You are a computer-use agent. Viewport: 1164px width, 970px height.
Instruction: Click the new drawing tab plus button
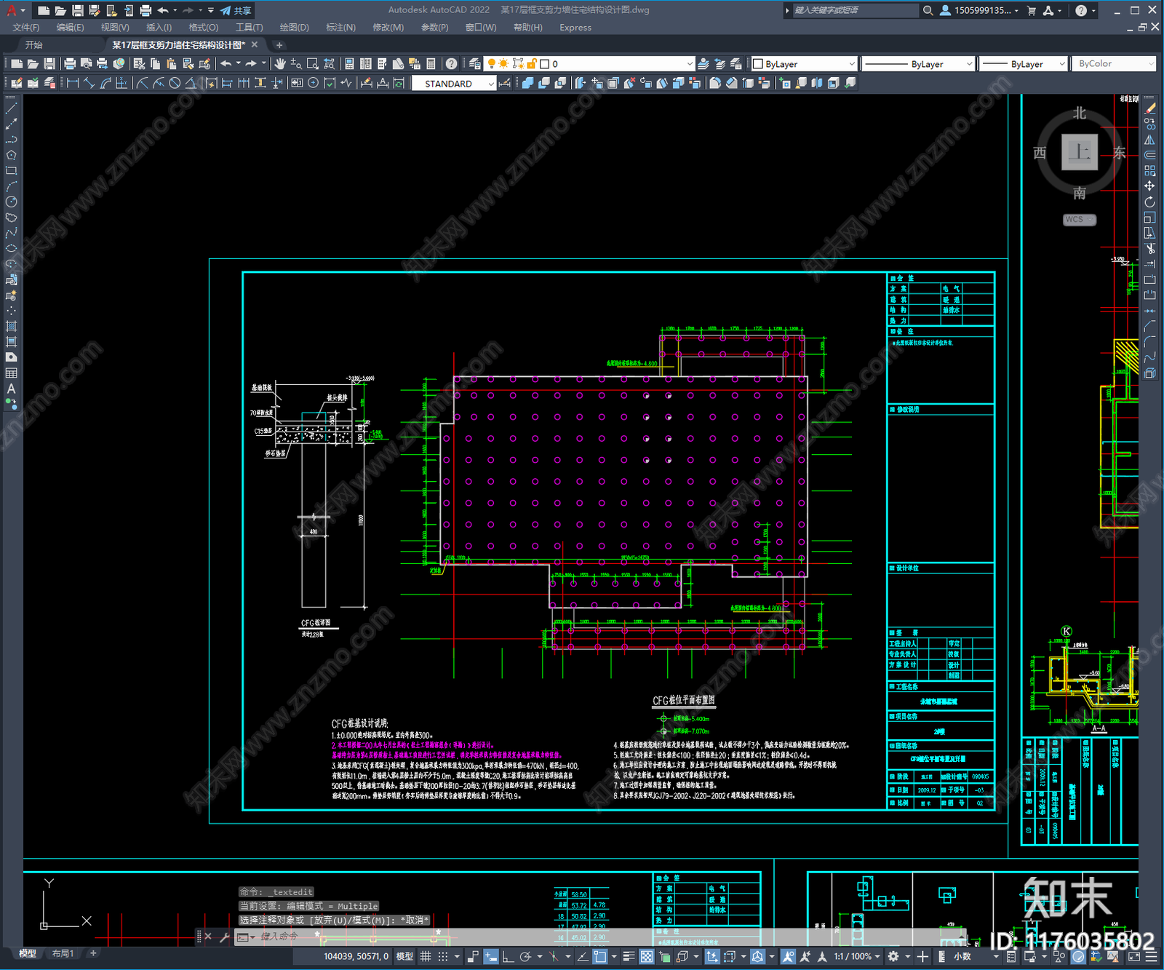pos(279,45)
